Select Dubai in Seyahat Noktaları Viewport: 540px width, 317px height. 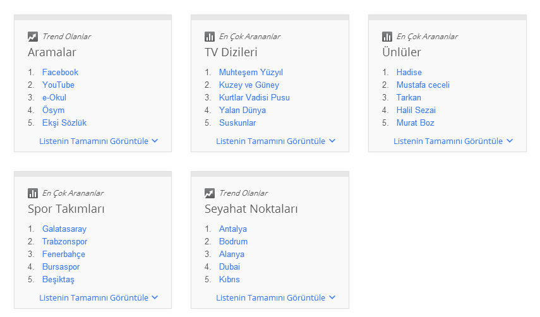(229, 266)
